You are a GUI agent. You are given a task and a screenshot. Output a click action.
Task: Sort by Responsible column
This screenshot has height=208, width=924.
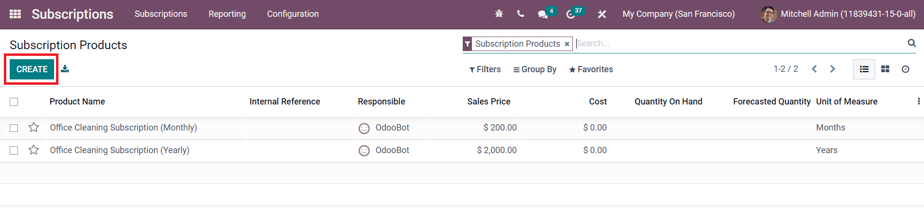click(382, 102)
